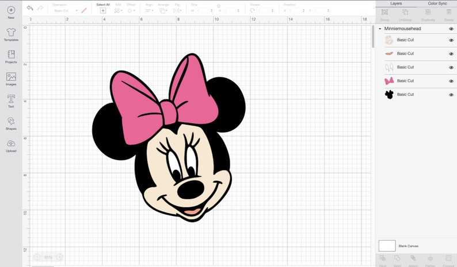Screen dimensions: 457x267
Task: Hide the black head silhouette layer
Action: (x=451, y=95)
